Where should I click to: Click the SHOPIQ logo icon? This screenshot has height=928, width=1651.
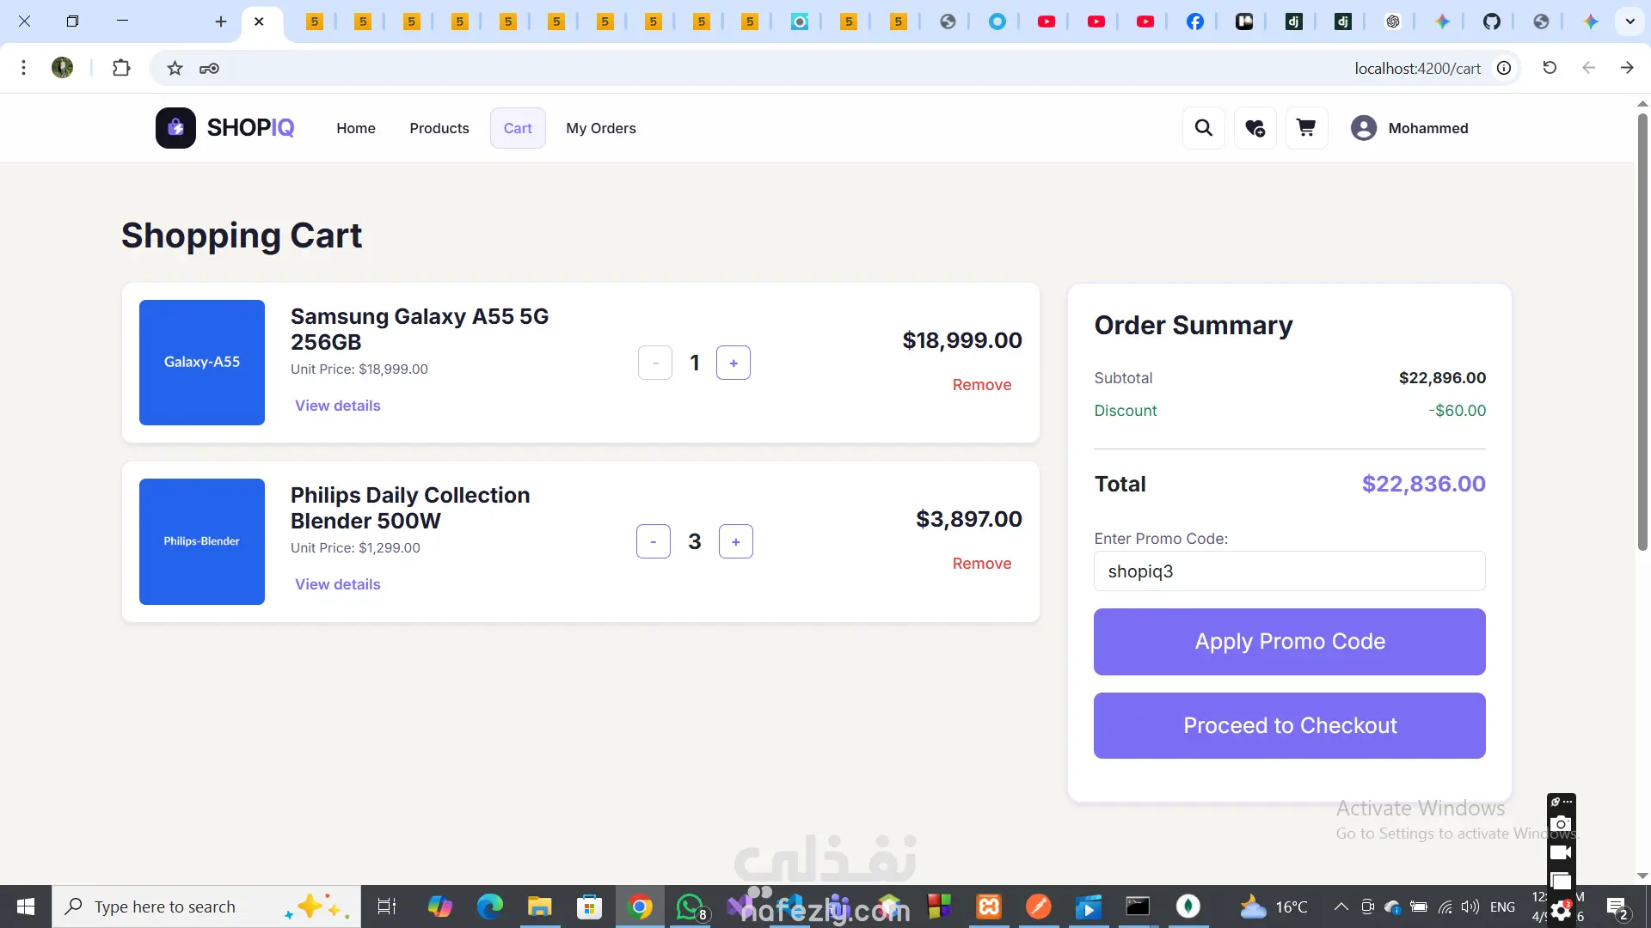[175, 128]
